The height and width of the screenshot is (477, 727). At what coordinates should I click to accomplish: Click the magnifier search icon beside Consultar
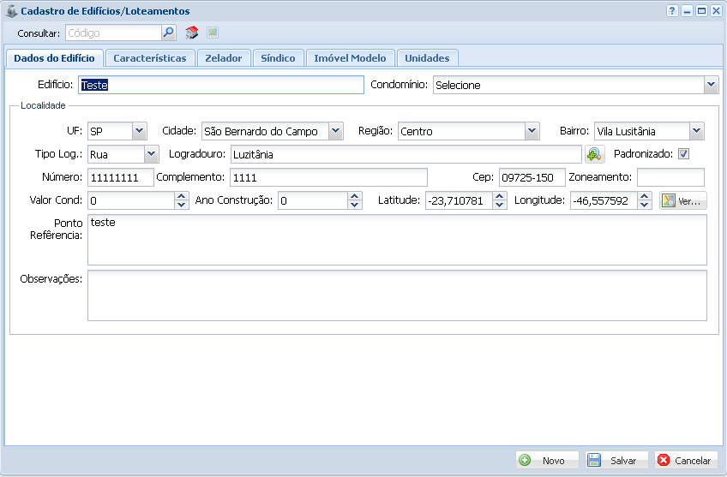click(169, 33)
